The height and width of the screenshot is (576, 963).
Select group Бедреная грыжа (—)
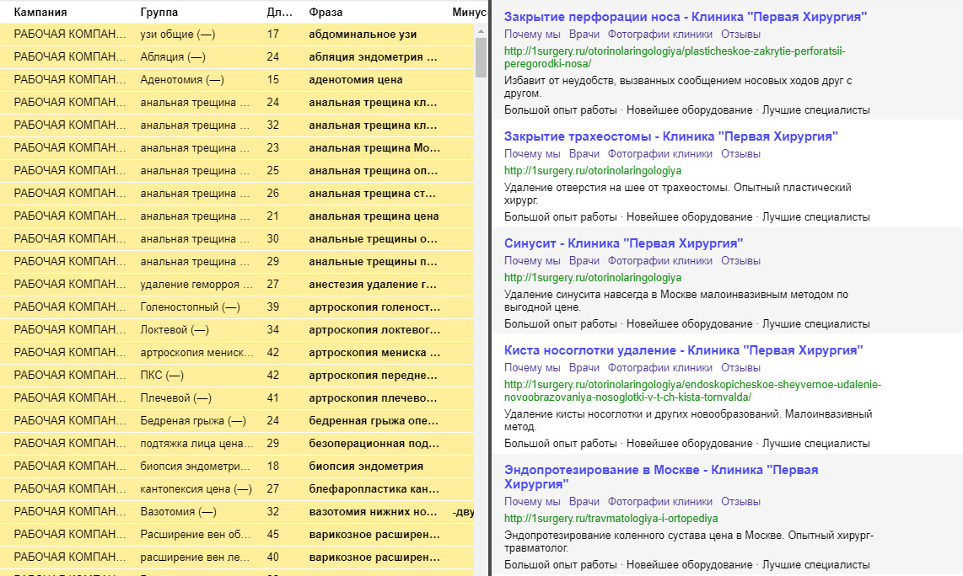tap(193, 421)
